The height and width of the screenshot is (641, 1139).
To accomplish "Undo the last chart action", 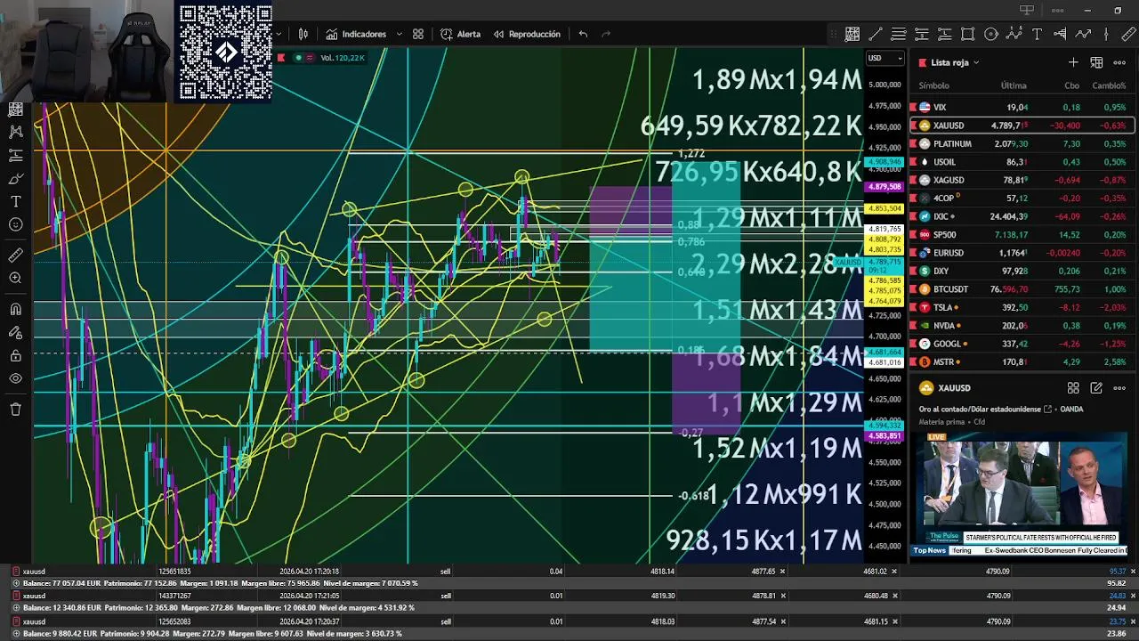I will (583, 34).
